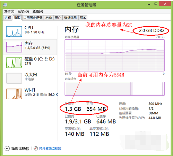Open the Wi-Fi performance graph thumbnail

(14, 94)
